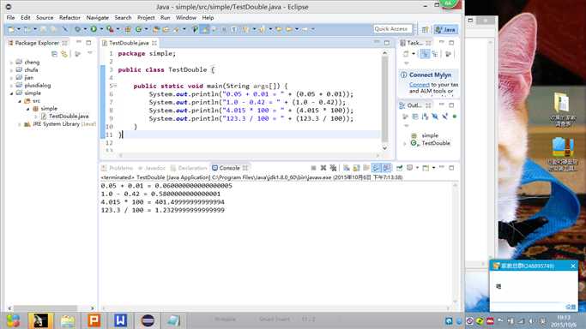Click the New Java Package toolbar icon
The width and height of the screenshot is (586, 329).
tap(128, 29)
